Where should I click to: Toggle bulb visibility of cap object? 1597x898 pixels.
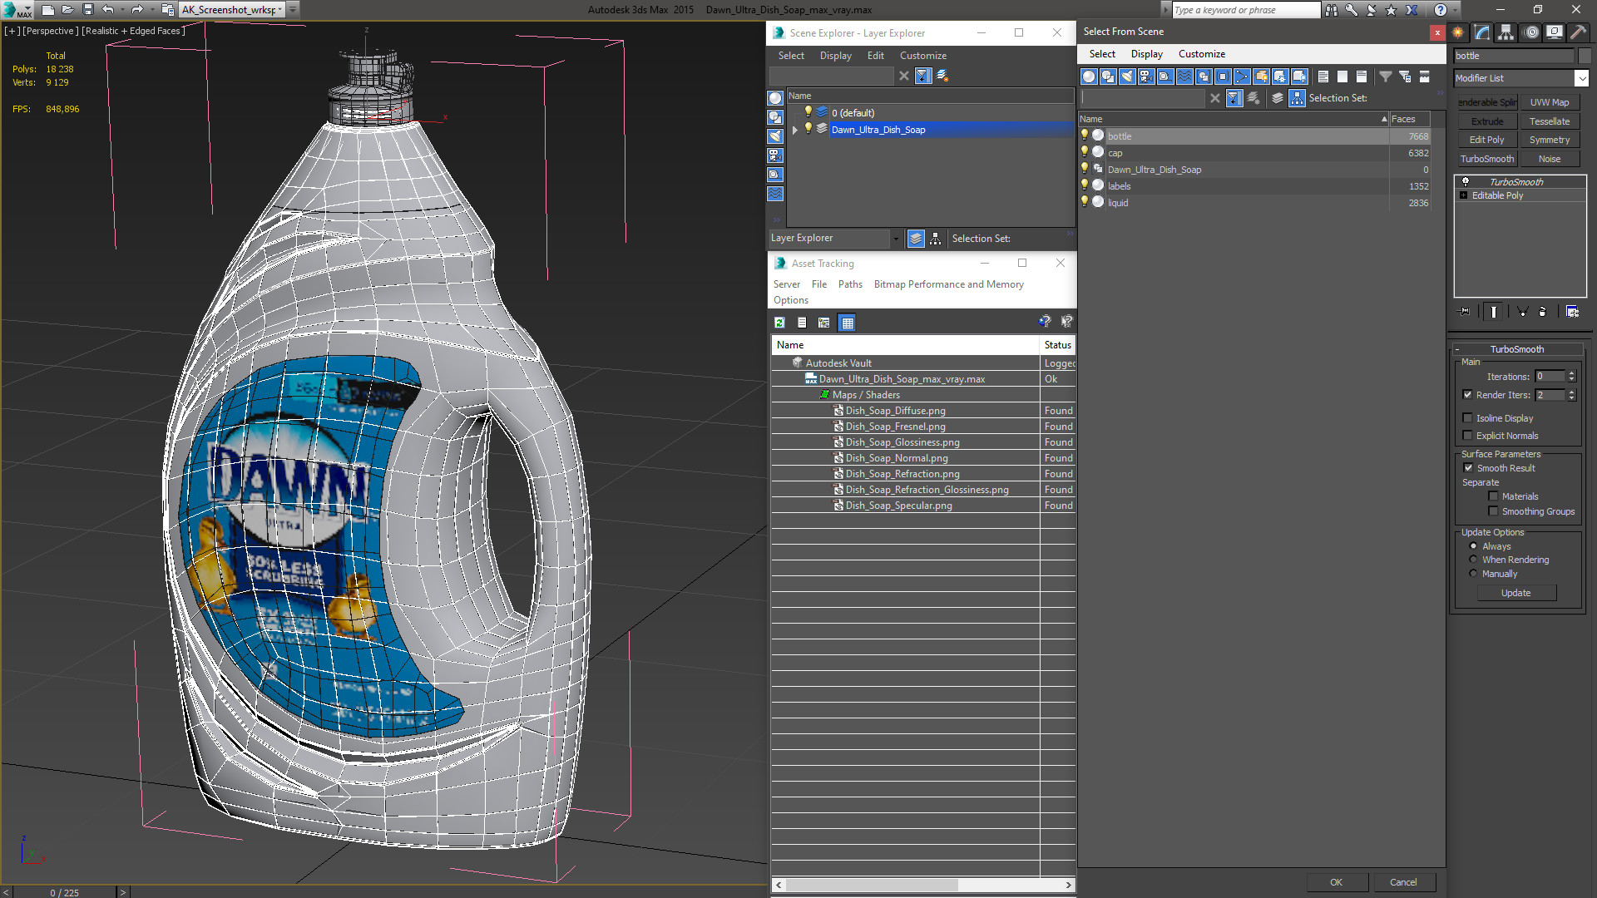[1084, 152]
